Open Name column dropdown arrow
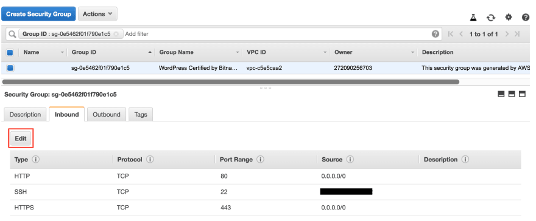Image resolution: width=536 pixels, height=221 pixels. pyautogui.click(x=62, y=52)
